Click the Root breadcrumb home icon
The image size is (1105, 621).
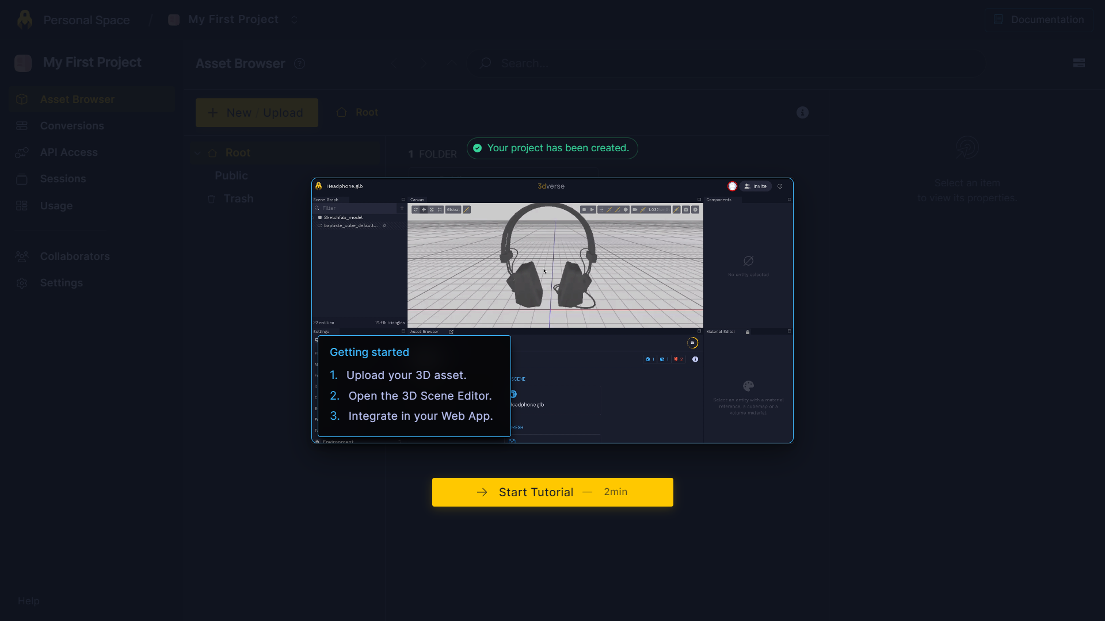tap(341, 112)
